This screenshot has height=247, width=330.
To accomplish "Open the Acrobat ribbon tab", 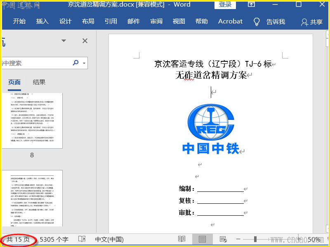I will point(230,21).
